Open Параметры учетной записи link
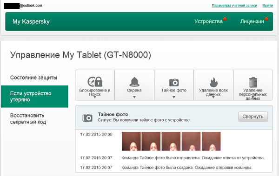Screen dimensions: 279x176 234,6
